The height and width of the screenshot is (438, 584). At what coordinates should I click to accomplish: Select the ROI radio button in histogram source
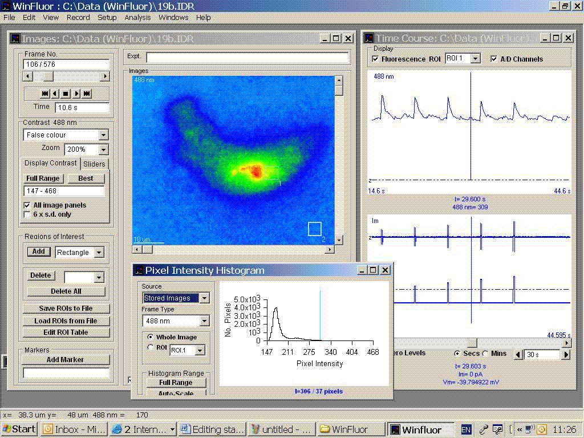point(151,347)
